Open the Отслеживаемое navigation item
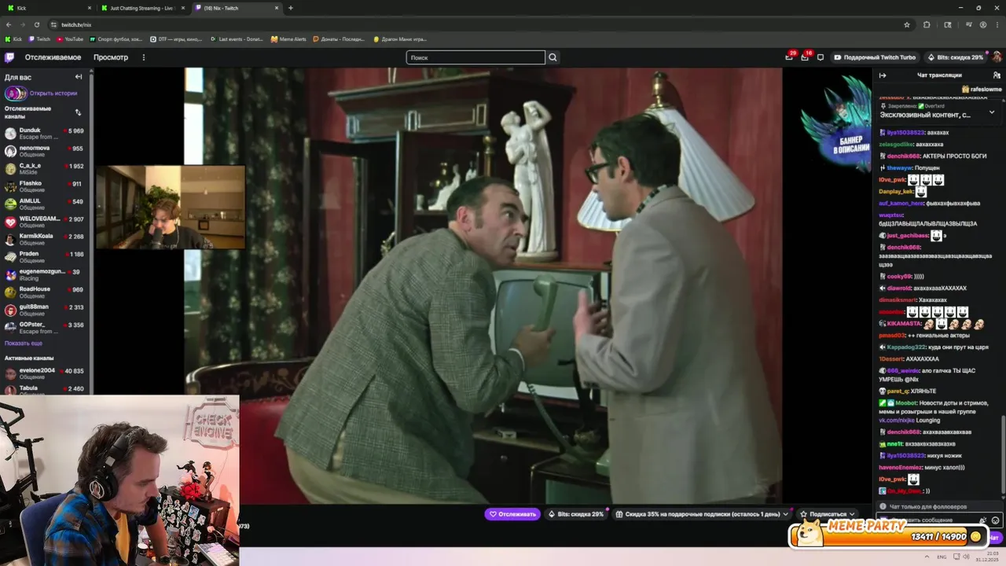The width and height of the screenshot is (1006, 566). click(53, 57)
